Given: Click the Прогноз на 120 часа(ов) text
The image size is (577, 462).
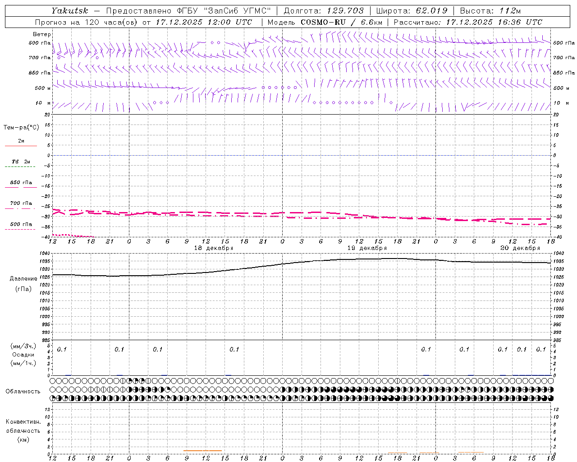Looking at the screenshot, I should click(87, 22).
